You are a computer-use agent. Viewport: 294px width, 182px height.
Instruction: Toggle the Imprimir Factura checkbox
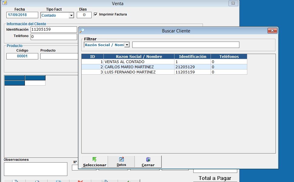96,14
